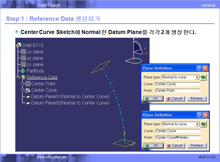
Task: Open Plane type dropdown in lower dialog
Action: coord(197,124)
